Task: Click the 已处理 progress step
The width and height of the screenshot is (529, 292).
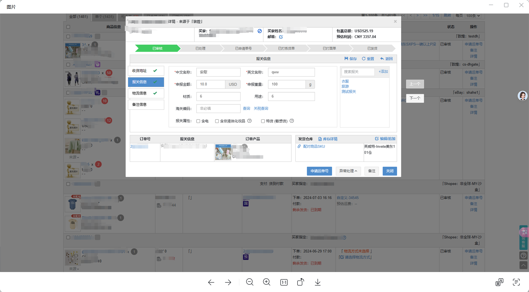Action: [x=201, y=48]
